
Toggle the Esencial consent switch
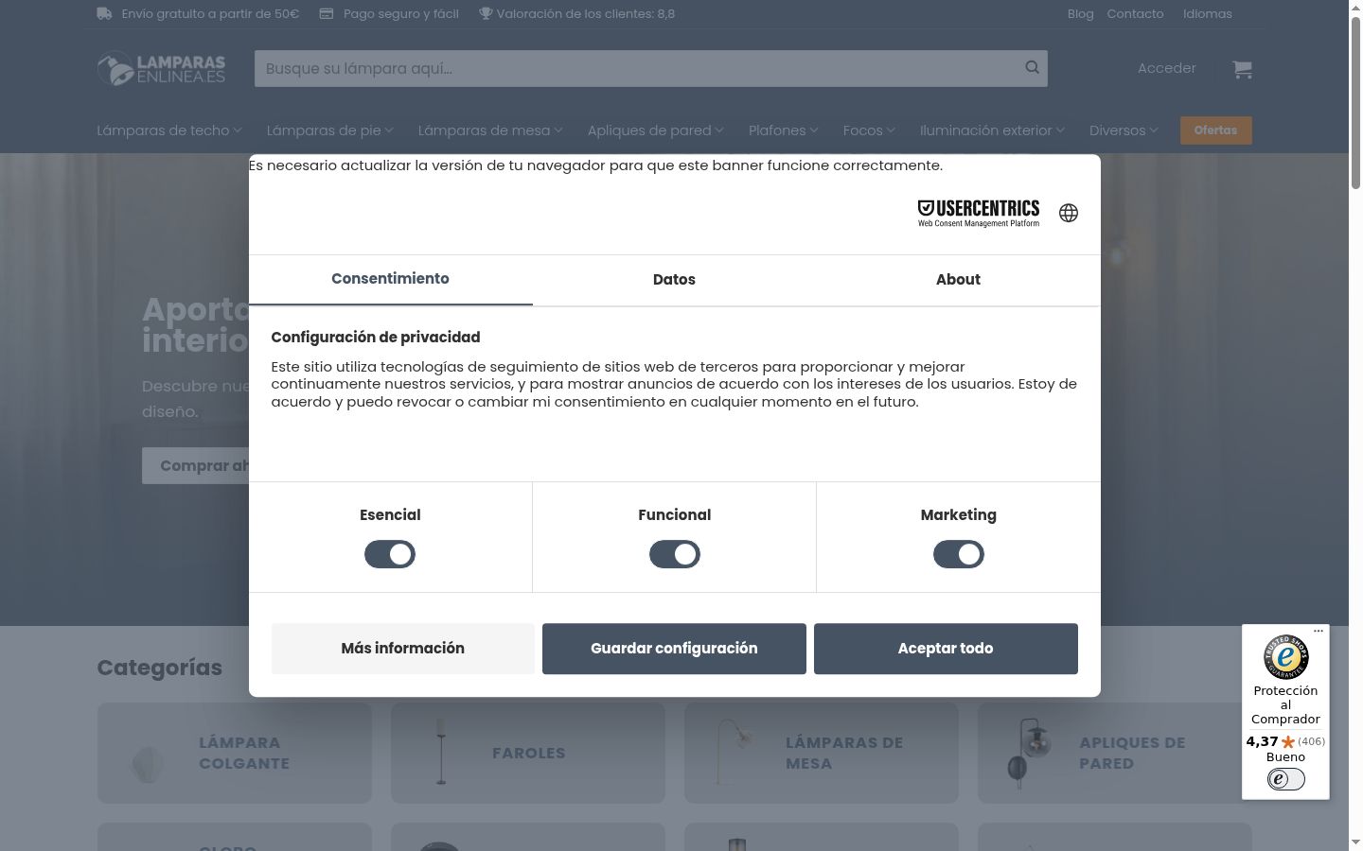[x=390, y=554]
